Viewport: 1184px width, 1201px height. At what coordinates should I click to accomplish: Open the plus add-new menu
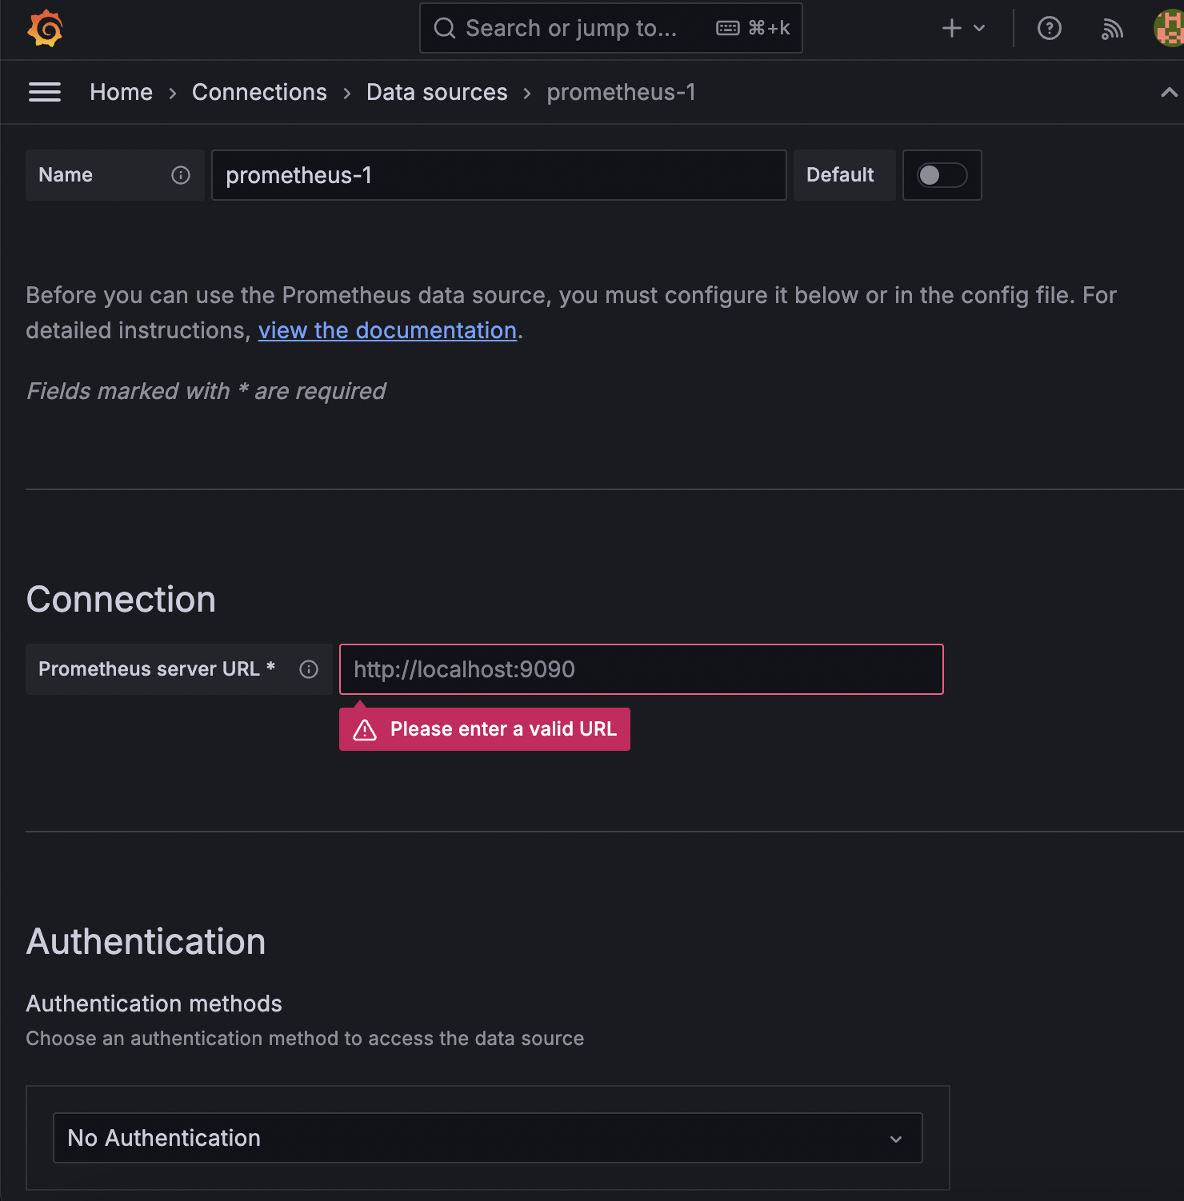click(963, 29)
